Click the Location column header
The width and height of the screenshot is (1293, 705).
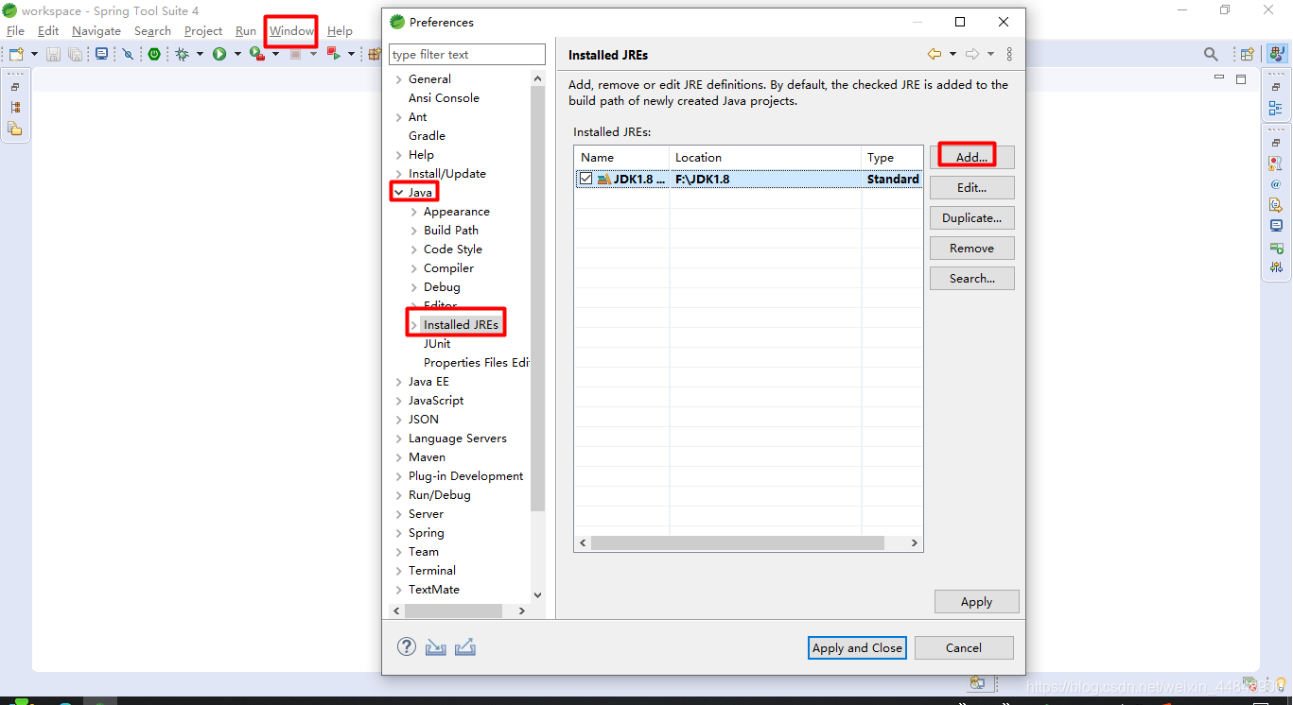765,157
